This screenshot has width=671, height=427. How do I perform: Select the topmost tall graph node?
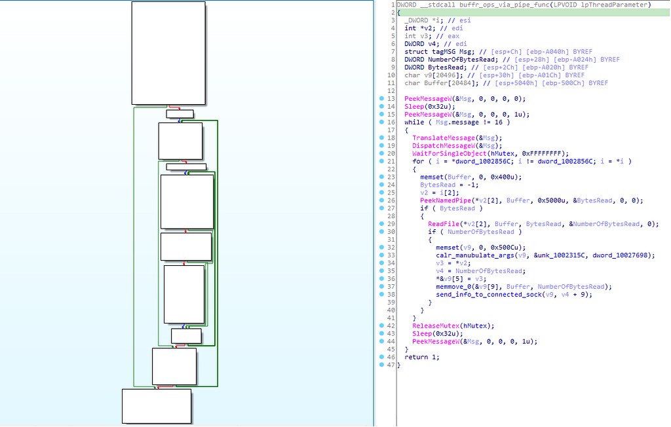pos(168,53)
